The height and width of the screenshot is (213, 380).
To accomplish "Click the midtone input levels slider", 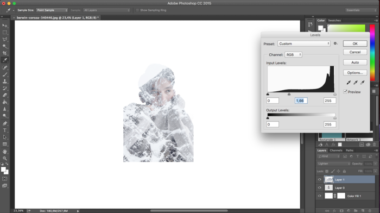I will coord(289,94).
